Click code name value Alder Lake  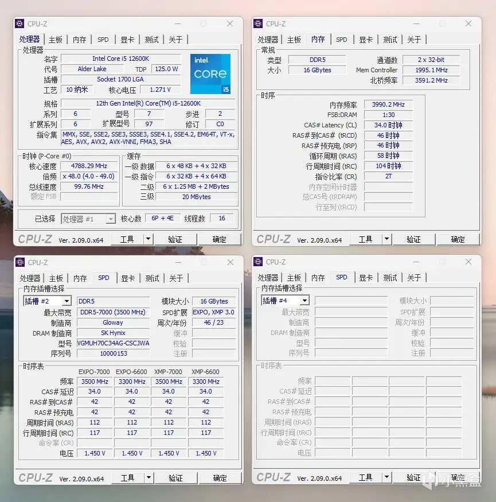pyautogui.click(x=92, y=69)
